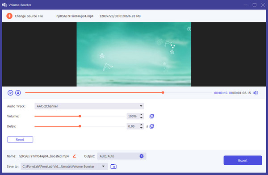Edit the output name with pencil icon

(x=74, y=156)
